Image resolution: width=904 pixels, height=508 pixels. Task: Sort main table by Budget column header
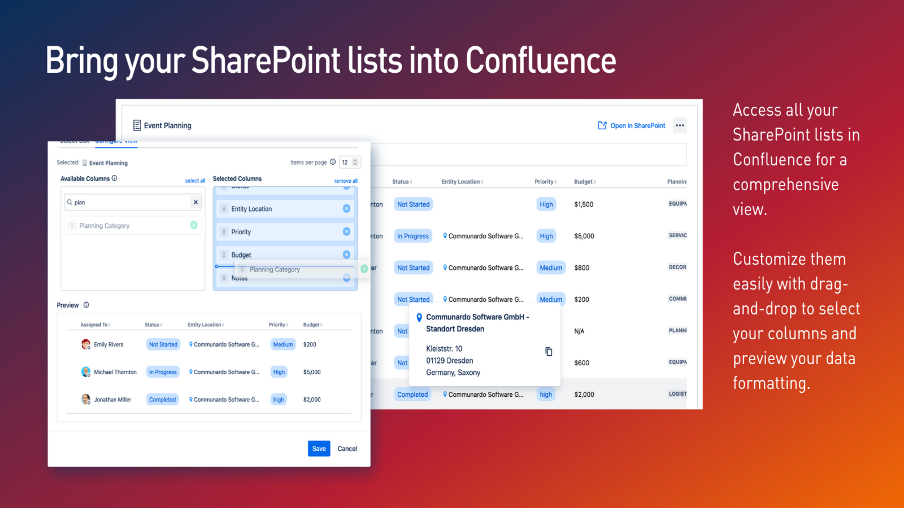click(x=585, y=182)
